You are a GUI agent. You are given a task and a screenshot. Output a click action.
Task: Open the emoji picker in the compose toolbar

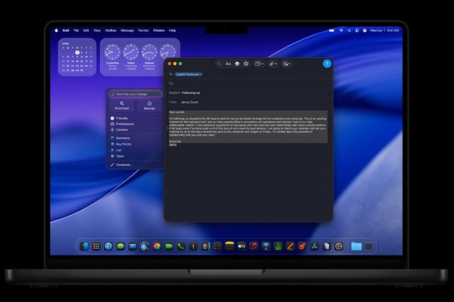(x=237, y=64)
